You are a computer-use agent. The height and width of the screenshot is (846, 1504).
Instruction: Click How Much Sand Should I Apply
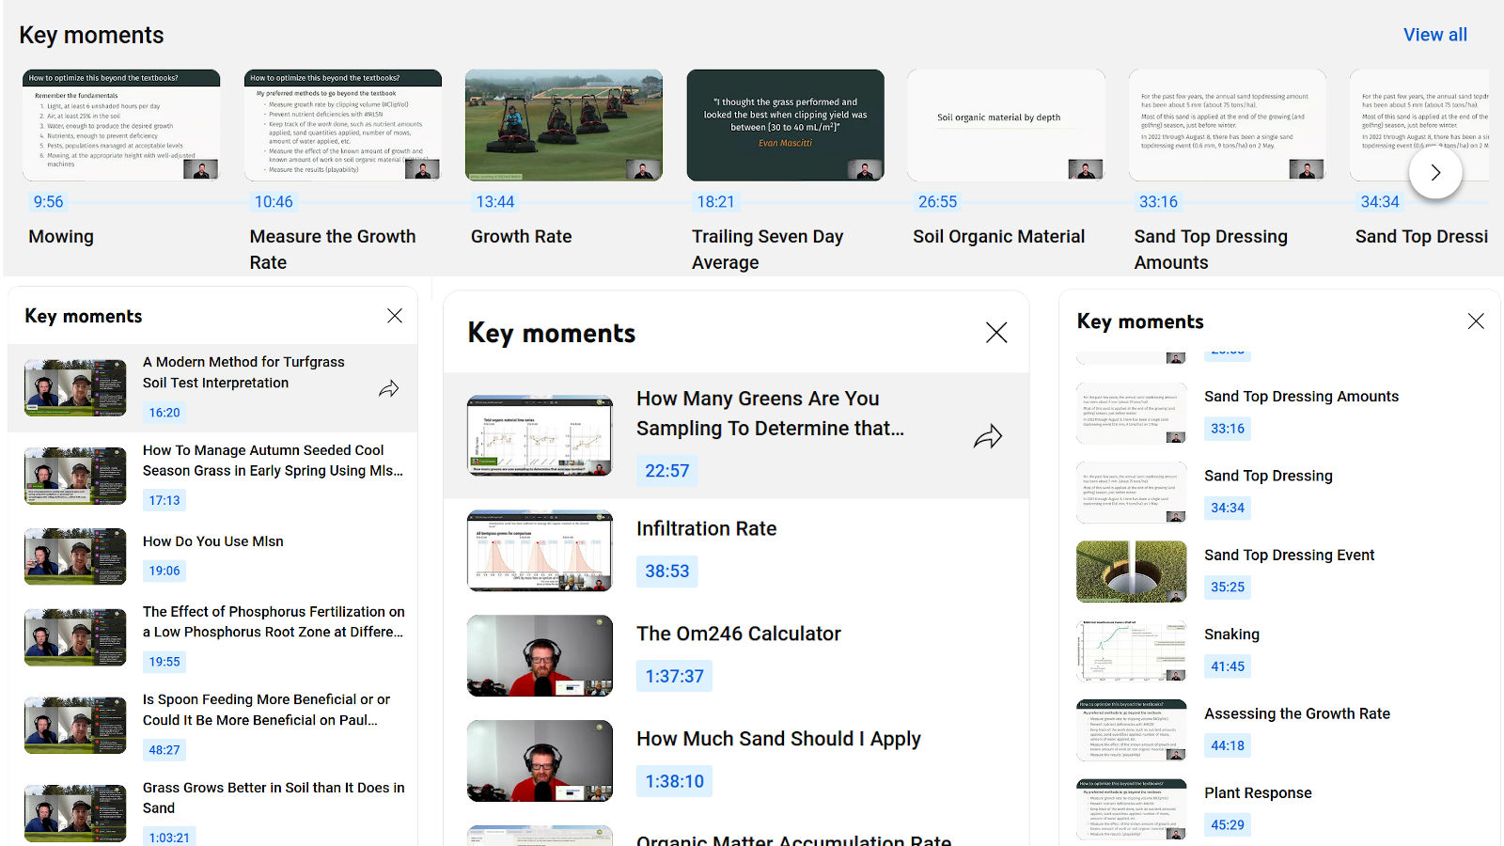point(778,739)
